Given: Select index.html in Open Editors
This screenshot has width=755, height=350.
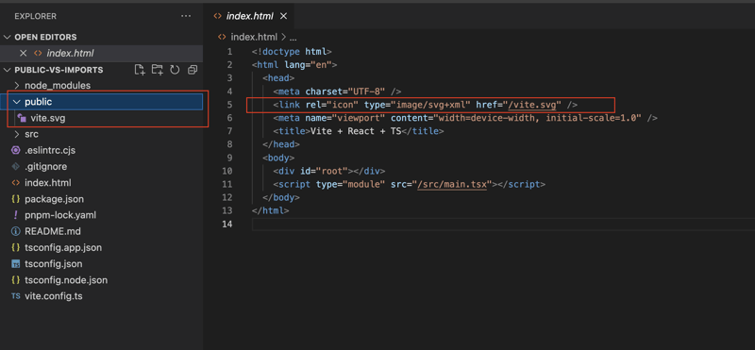Looking at the screenshot, I should click(x=70, y=54).
